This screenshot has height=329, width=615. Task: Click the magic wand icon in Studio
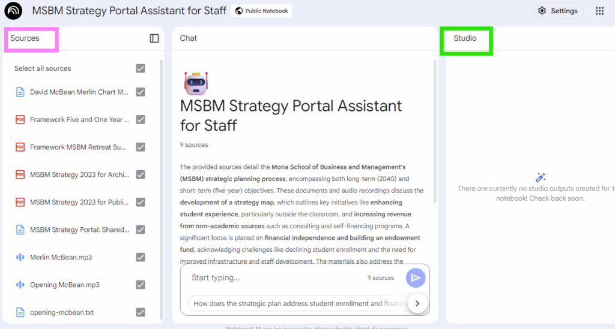point(541,177)
